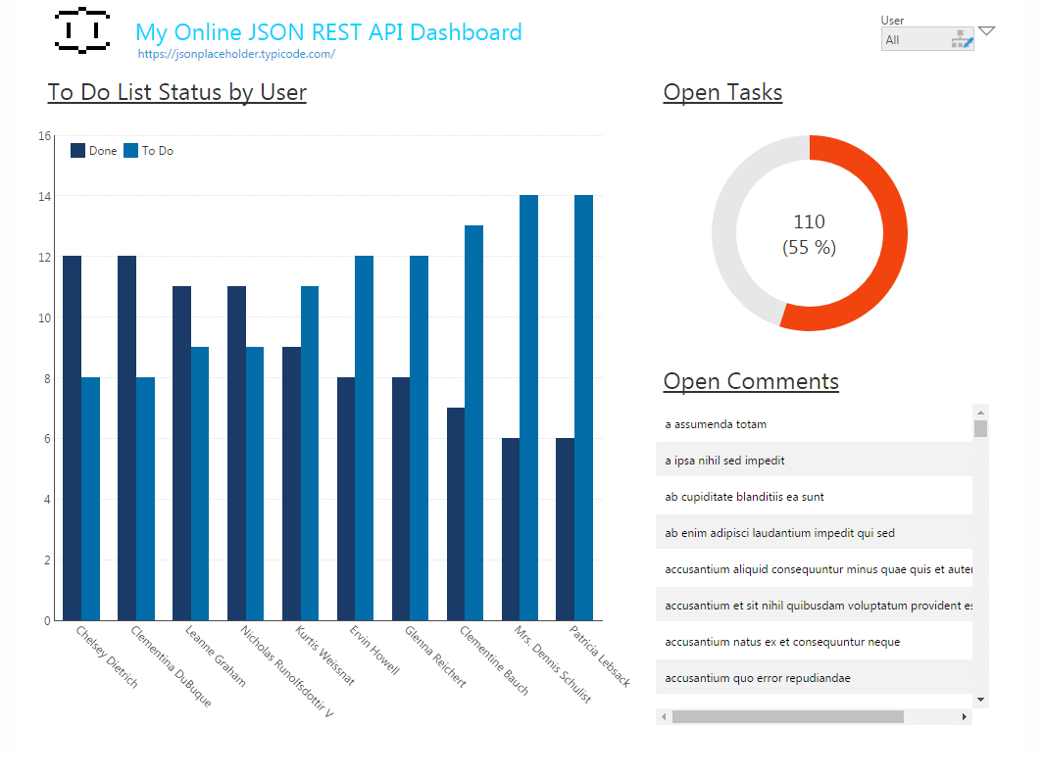Click the horizontal scrollbar right arrow
The width and height of the screenshot is (1043, 779).
(965, 717)
